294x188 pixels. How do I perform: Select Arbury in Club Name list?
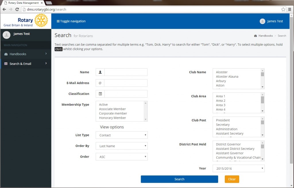click(x=221, y=81)
